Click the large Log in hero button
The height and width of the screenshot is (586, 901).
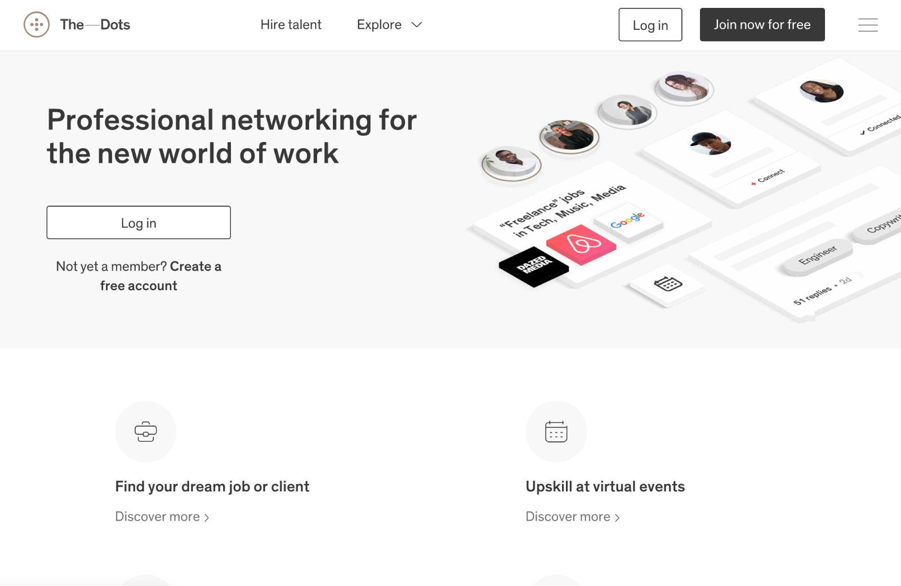pyautogui.click(x=139, y=223)
